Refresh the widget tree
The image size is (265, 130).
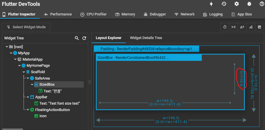84,38
